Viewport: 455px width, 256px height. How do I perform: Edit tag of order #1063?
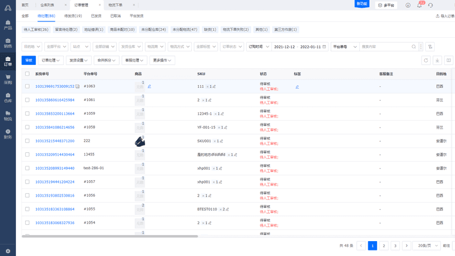(297, 87)
